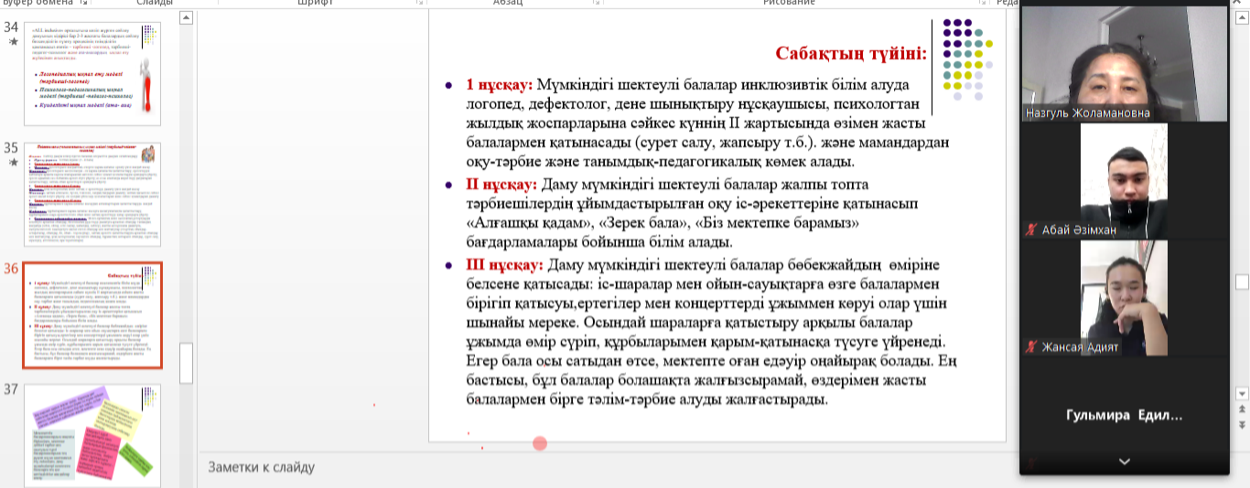The width and height of the screenshot is (1250, 488).
Task: Select the current slide 36 thumbnail
Action: (92, 315)
